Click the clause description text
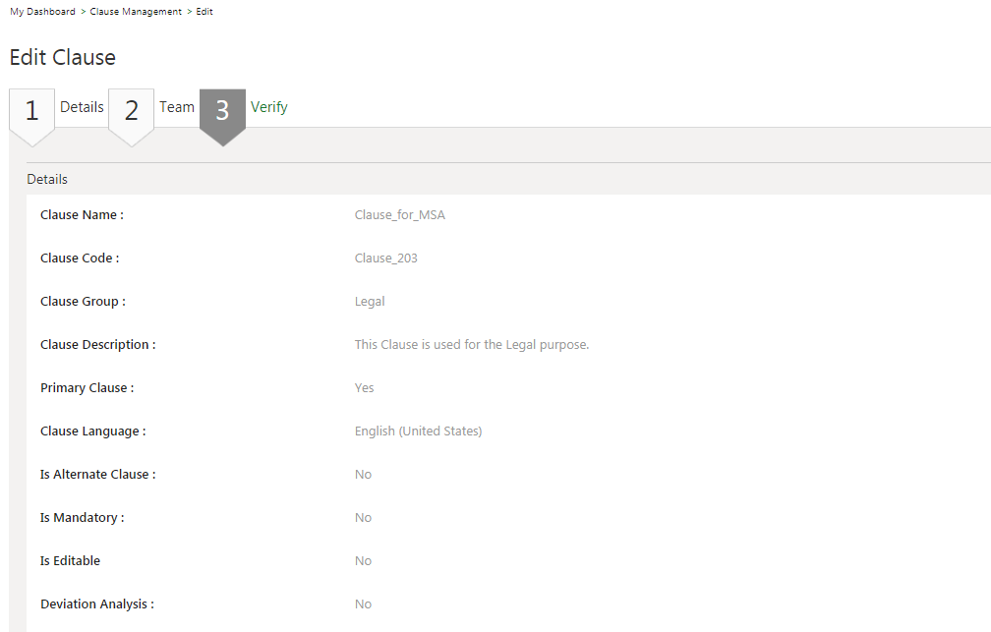Viewport: 991px width, 632px height. point(471,345)
